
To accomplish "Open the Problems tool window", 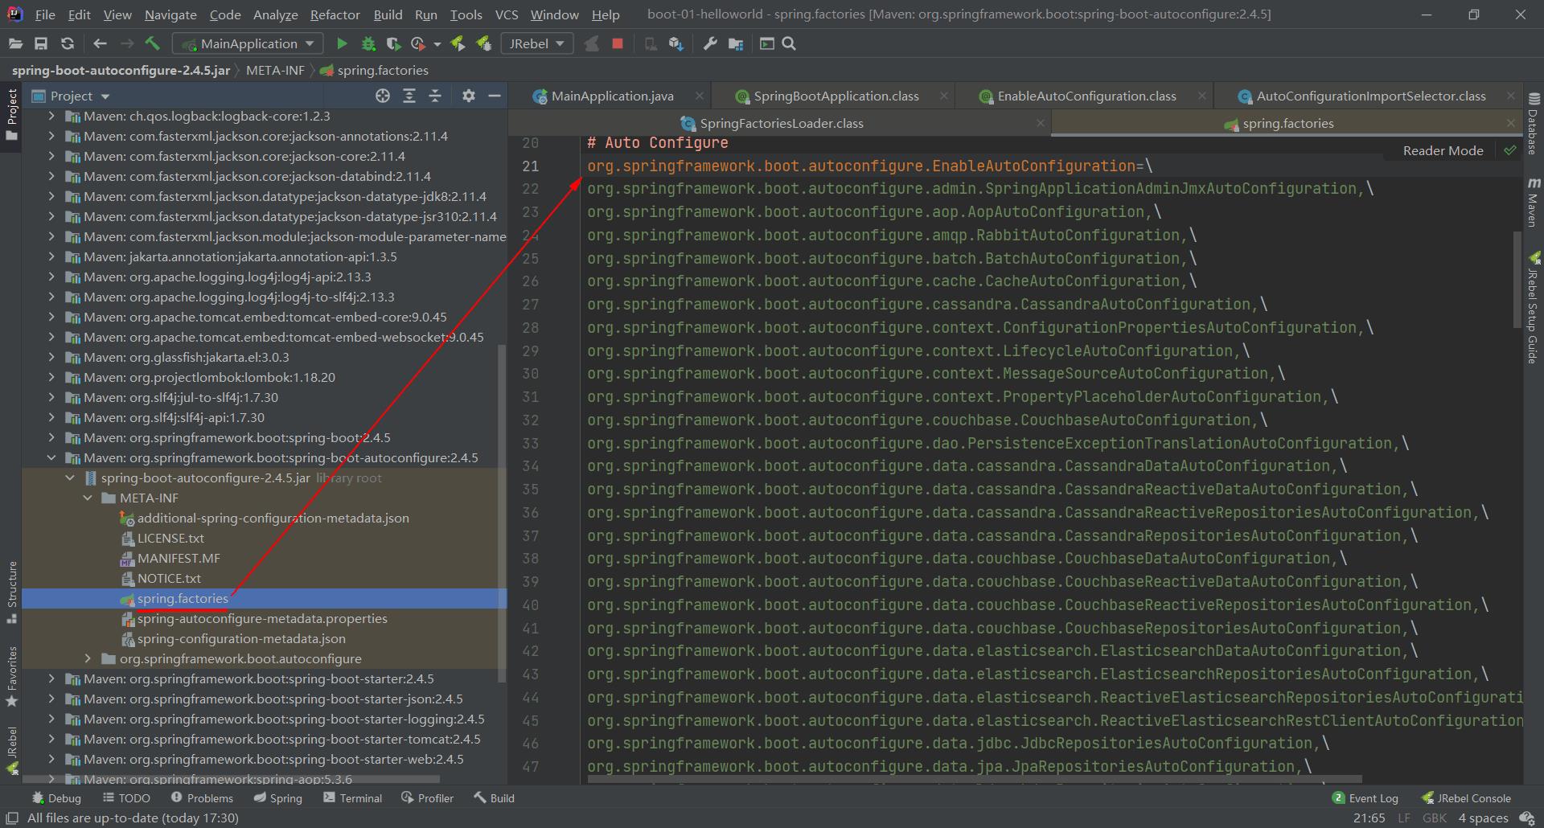I will (202, 797).
